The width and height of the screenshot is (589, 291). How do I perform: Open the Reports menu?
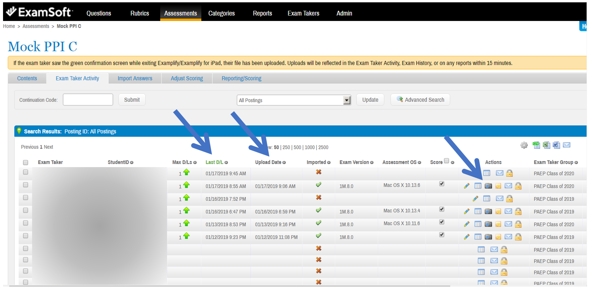point(262,13)
